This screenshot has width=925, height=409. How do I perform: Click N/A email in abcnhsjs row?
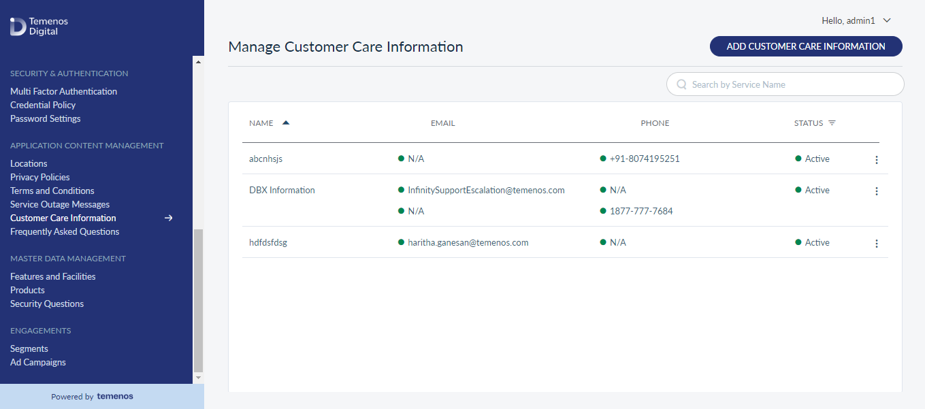pyautogui.click(x=416, y=159)
